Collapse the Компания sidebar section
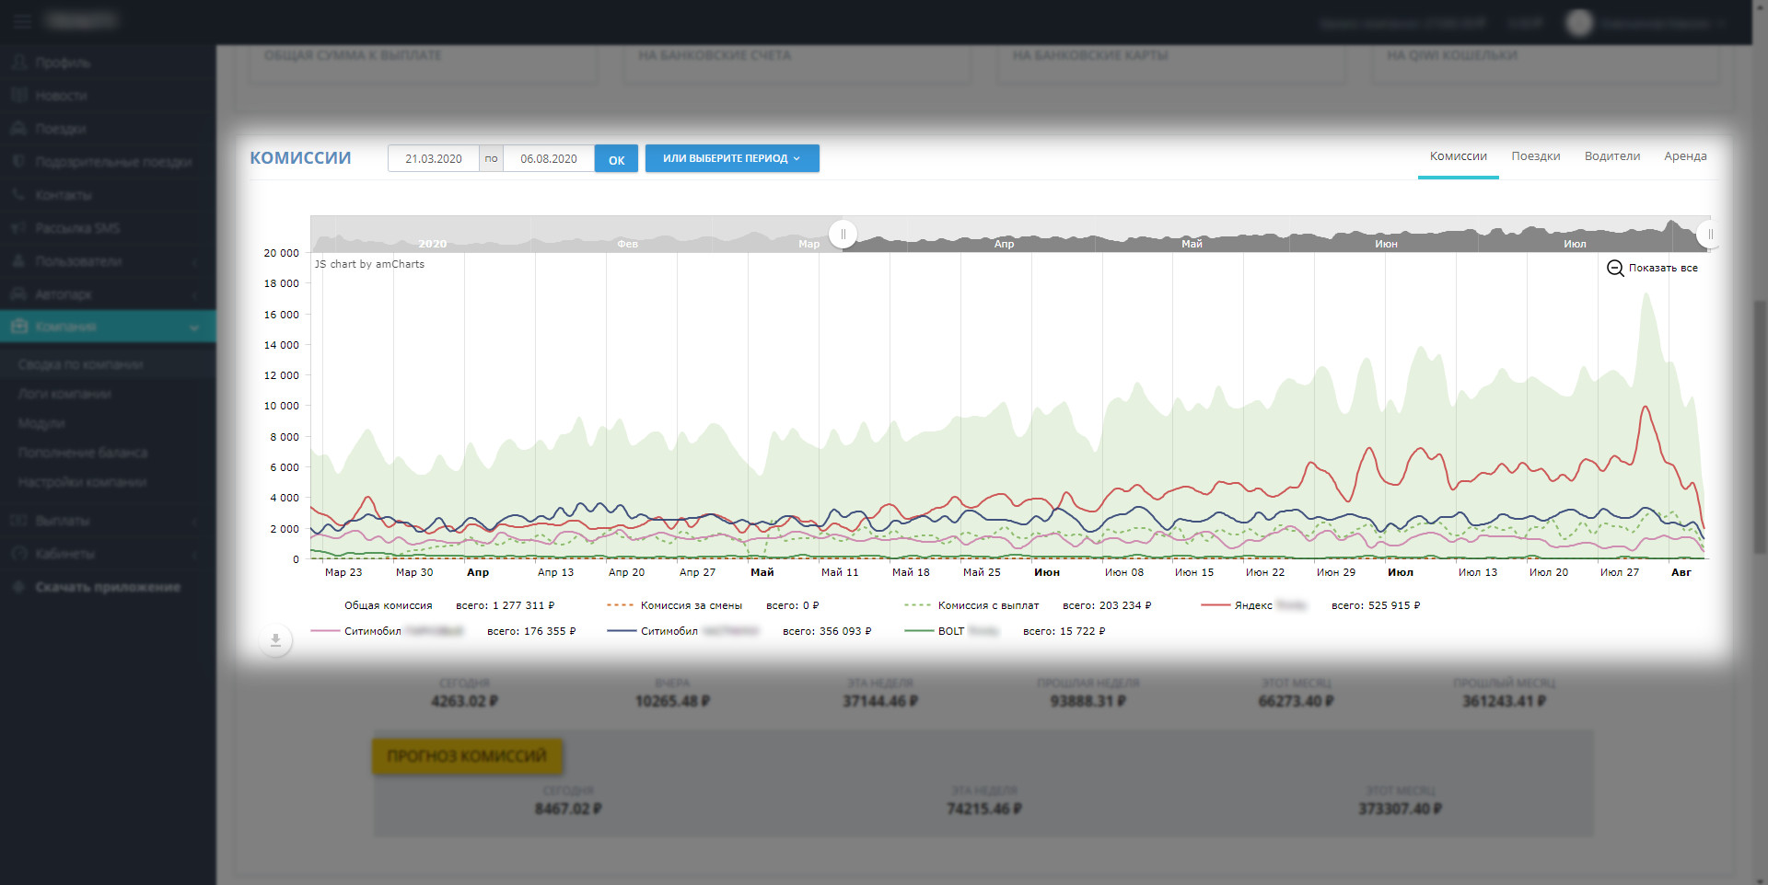1768x885 pixels. click(x=194, y=328)
